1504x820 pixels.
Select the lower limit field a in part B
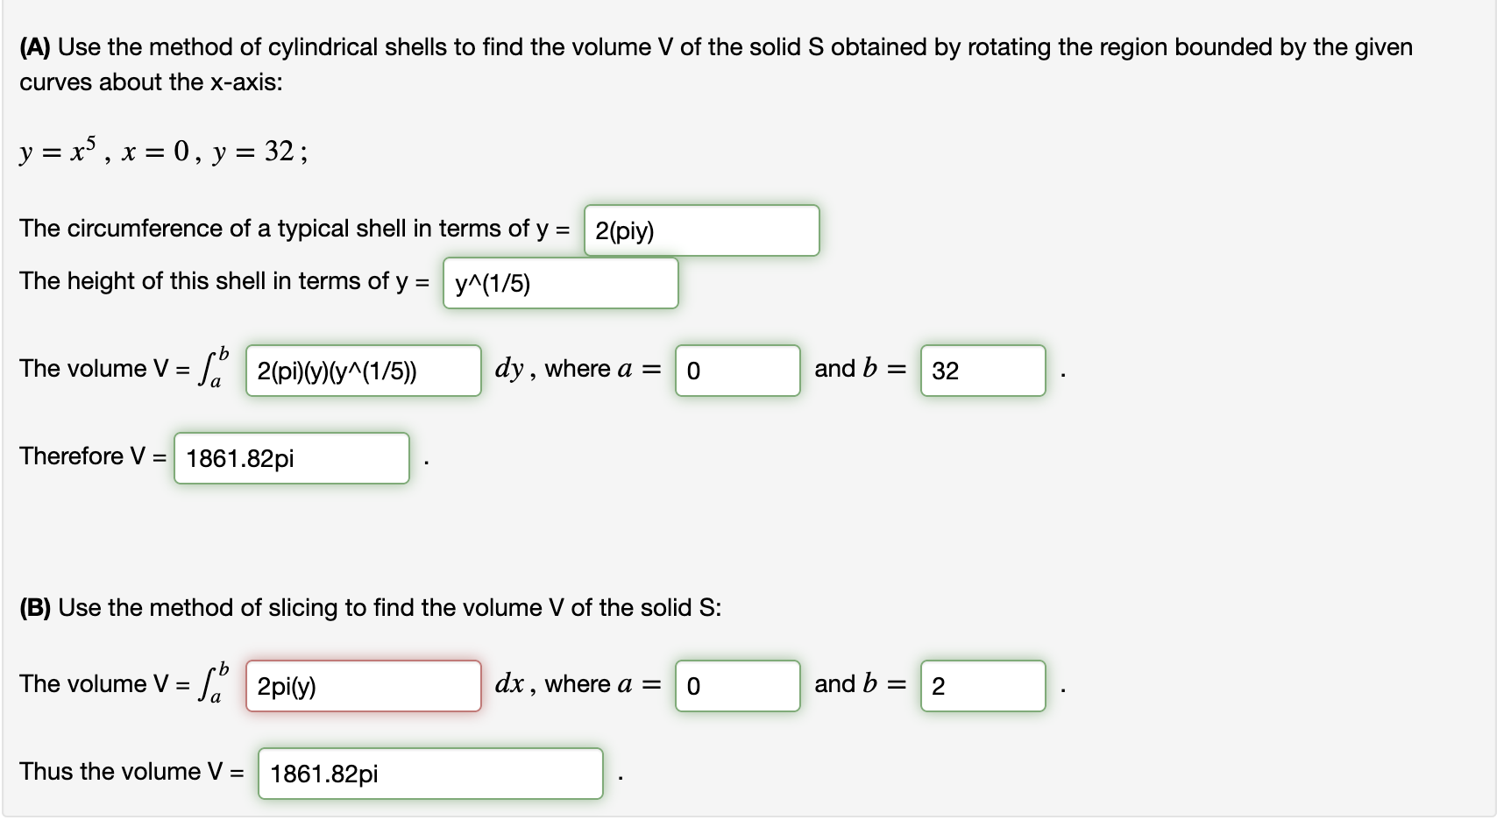tap(737, 686)
